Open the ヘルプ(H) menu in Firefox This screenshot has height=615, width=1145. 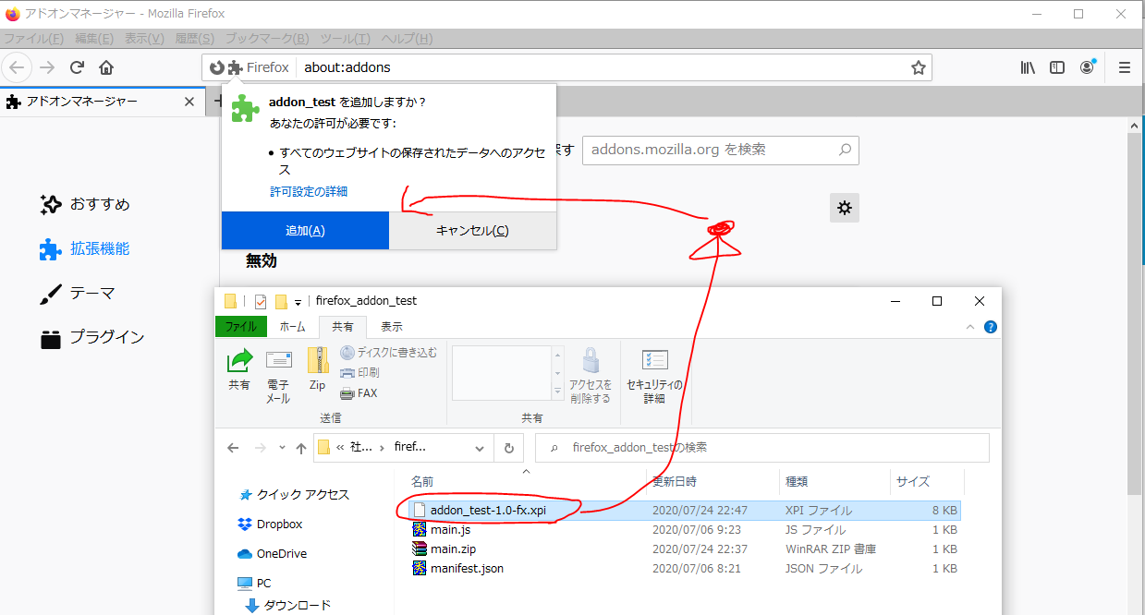click(x=407, y=39)
